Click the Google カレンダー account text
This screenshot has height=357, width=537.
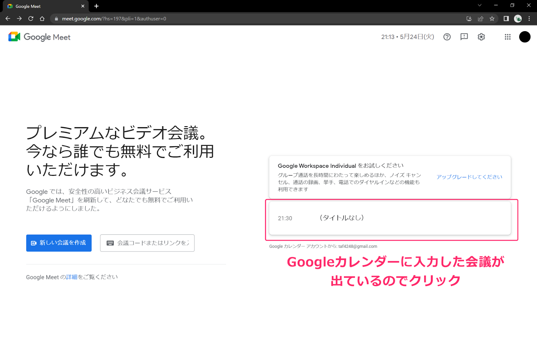323,246
